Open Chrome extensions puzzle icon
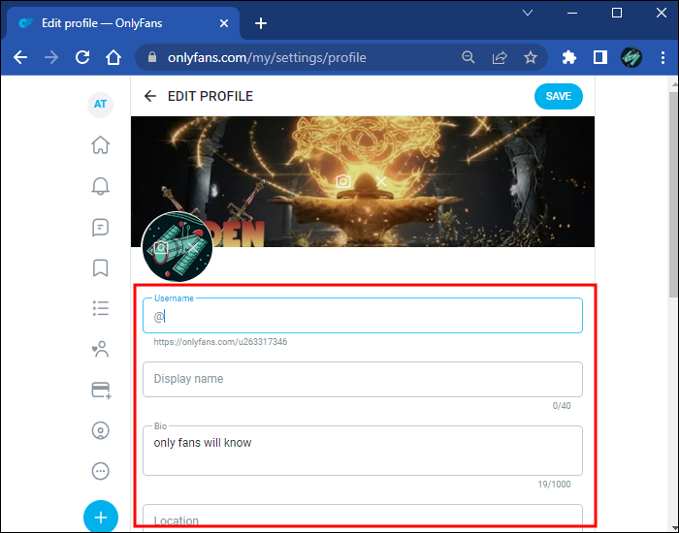Image resolution: width=679 pixels, height=533 pixels. (x=569, y=57)
